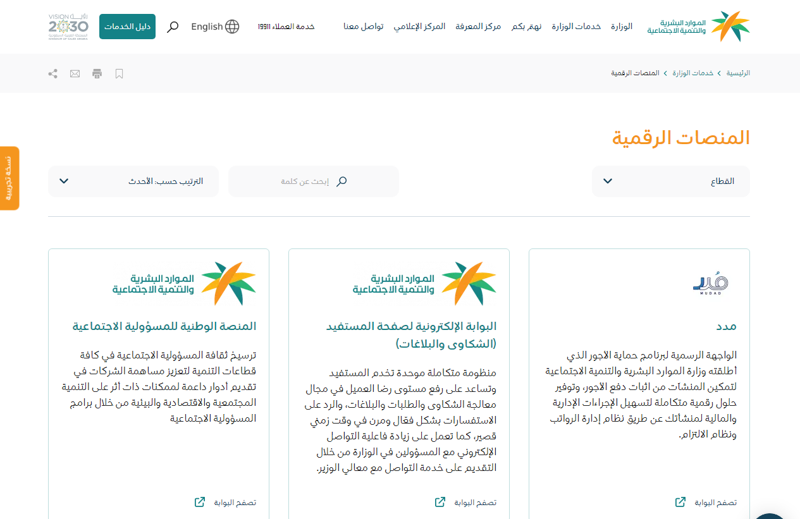
Task: Click the Mudad logo thumbnail
Action: click(x=711, y=284)
